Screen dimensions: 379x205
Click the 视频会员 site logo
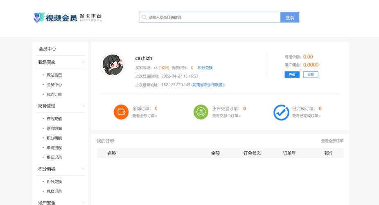point(68,17)
